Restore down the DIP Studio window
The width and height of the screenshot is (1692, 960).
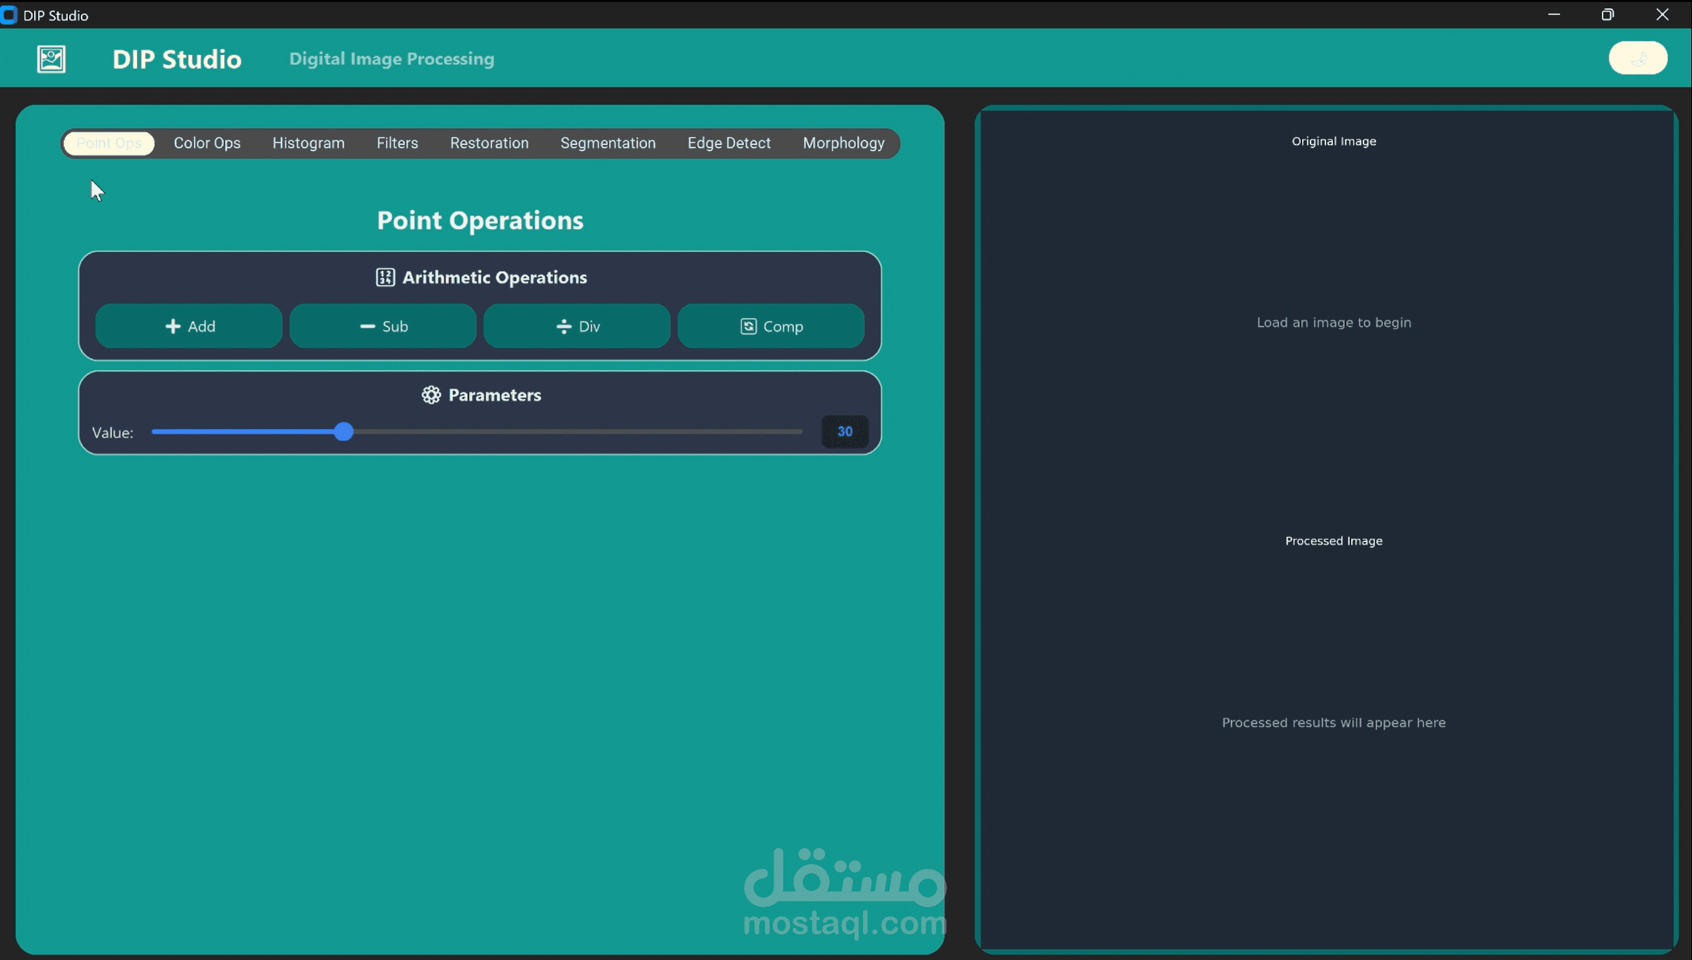(x=1608, y=14)
